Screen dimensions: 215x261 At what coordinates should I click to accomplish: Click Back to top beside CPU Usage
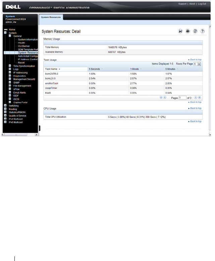click(x=195, y=108)
